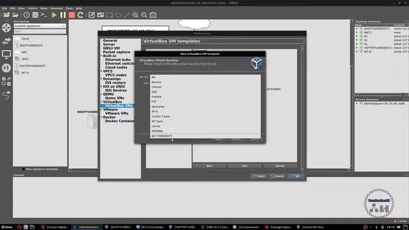Click Cancel in Preferences dialog
Screen dimensions: 409x230
point(277,176)
